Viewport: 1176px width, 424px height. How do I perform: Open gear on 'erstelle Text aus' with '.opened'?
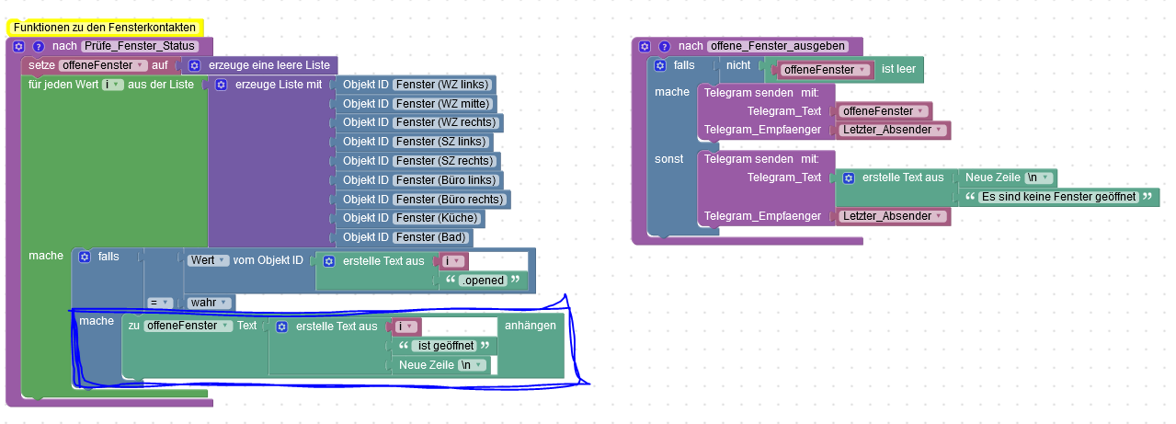tap(328, 261)
